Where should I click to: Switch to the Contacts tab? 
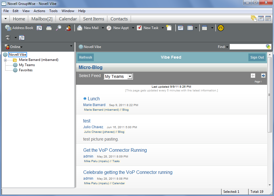point(119,19)
